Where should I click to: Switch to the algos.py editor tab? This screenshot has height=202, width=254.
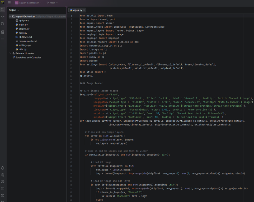(x=77, y=10)
